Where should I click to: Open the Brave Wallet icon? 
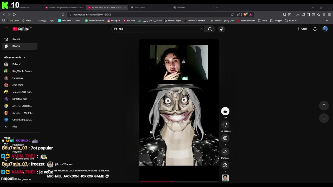click(x=313, y=15)
